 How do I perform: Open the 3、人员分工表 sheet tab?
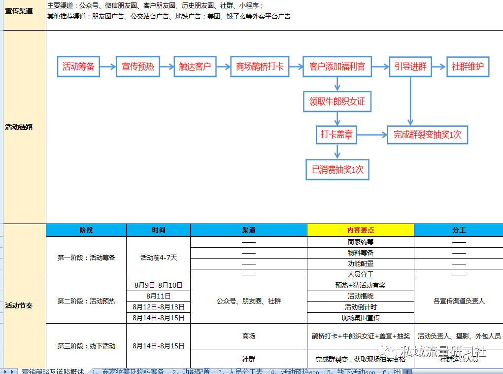[x=240, y=372]
